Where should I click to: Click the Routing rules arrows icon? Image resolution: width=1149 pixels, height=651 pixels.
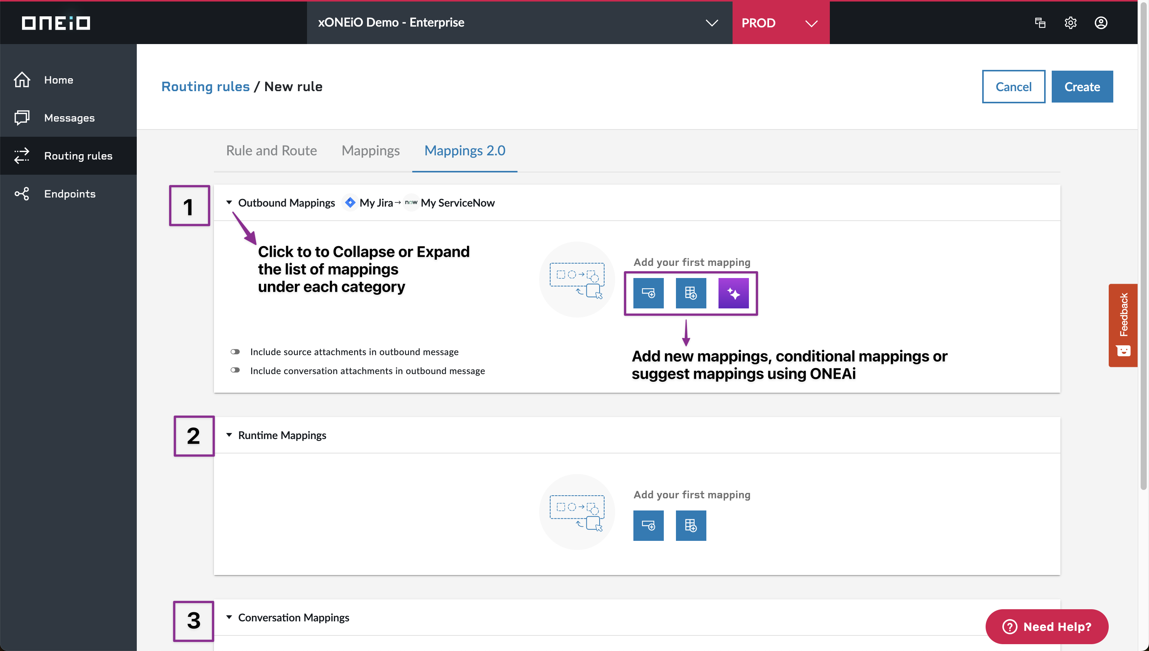coord(22,156)
